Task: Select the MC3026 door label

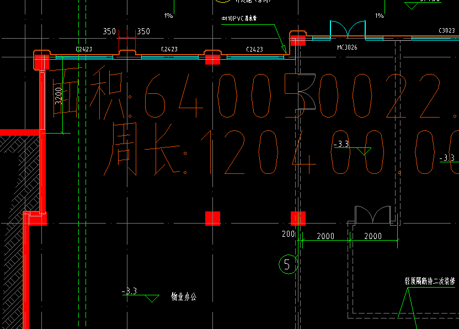Action: pos(347,47)
